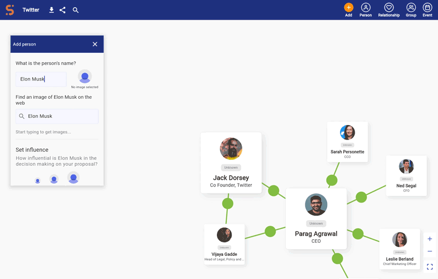Edit the person's name field

tap(41, 79)
